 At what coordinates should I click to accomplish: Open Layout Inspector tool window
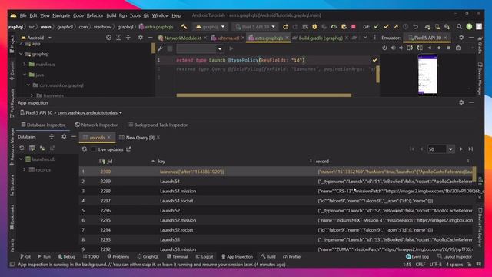454,256
